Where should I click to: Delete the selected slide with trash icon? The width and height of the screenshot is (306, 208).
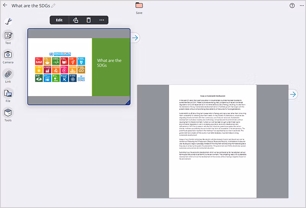pos(88,20)
